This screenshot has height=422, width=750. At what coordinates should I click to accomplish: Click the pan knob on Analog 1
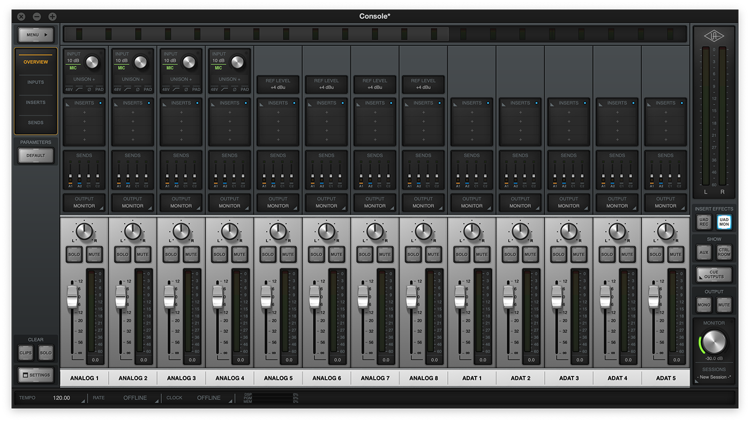pos(84,231)
